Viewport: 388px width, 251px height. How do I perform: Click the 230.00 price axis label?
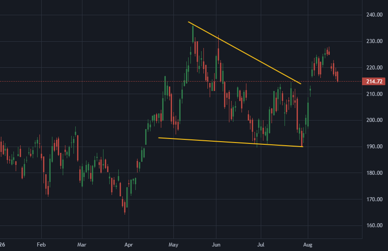375,41
